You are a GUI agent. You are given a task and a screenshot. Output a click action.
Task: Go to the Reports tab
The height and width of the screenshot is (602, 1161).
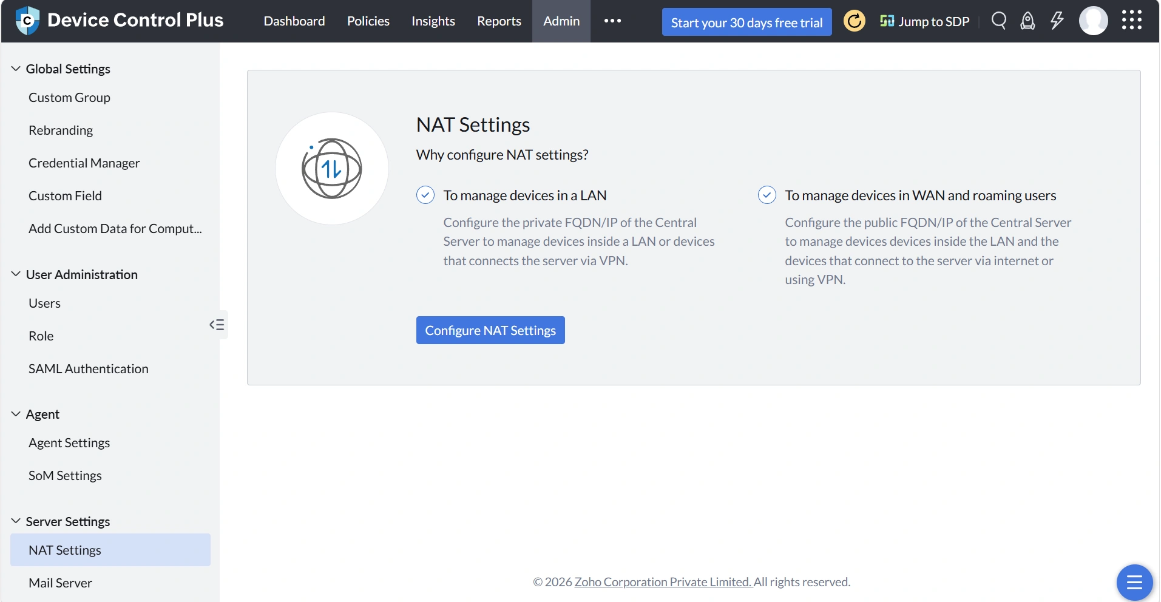tap(499, 21)
